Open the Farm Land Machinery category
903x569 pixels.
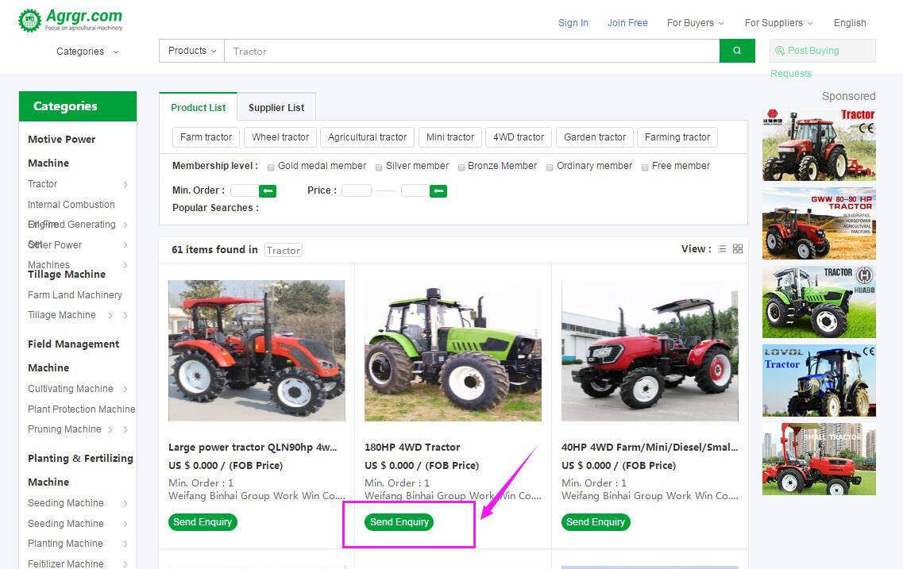pos(75,295)
